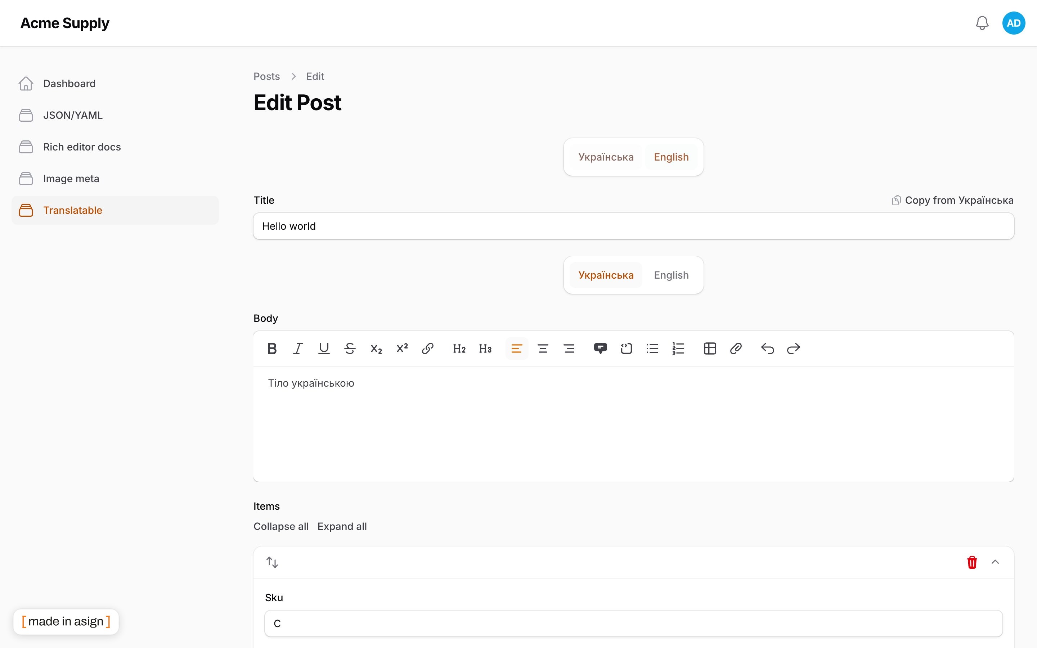Open the AD user avatar menu

1014,23
